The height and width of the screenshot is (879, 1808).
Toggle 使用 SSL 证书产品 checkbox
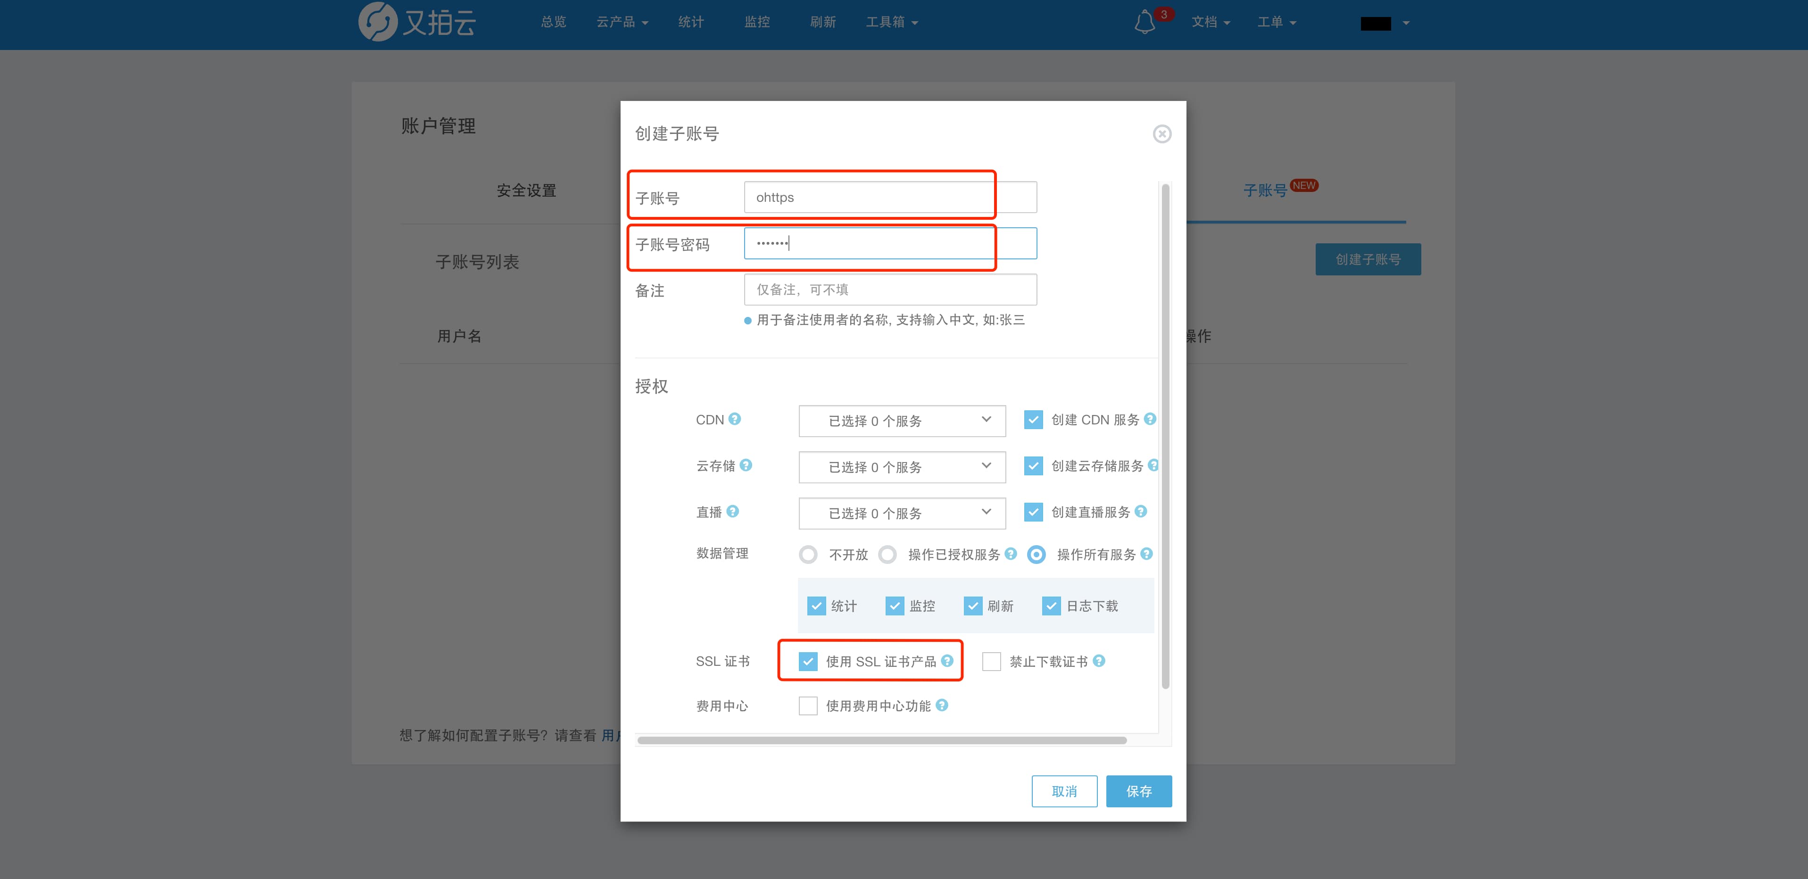[809, 661]
